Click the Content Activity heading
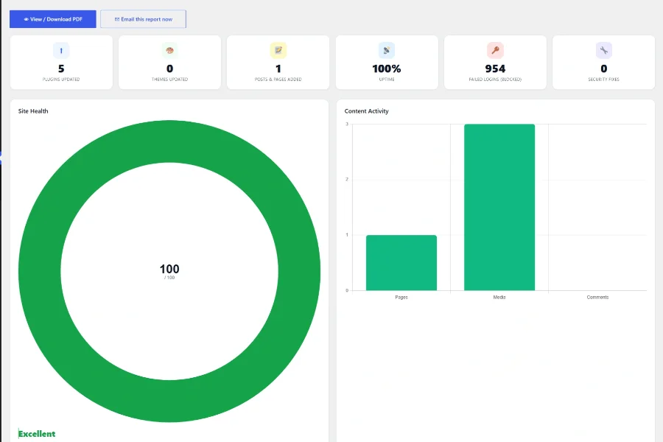This screenshot has width=663, height=442. (x=366, y=111)
